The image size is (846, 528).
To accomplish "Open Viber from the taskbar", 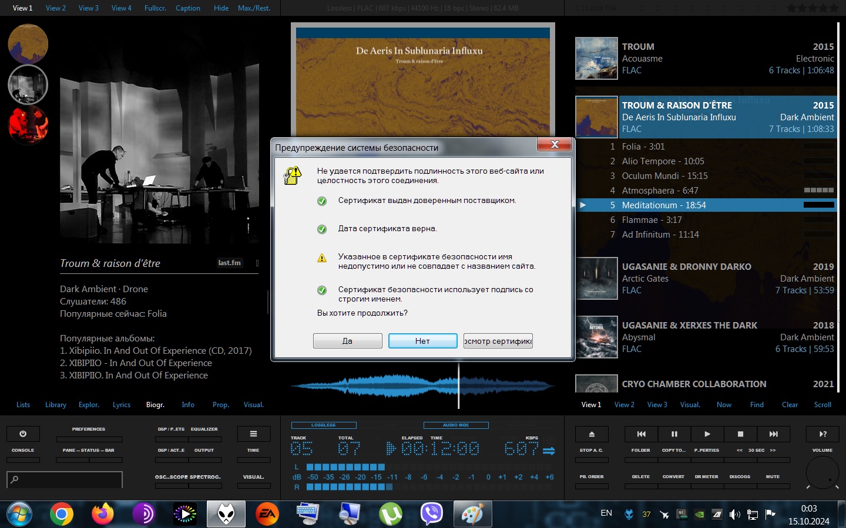I will tap(432, 515).
